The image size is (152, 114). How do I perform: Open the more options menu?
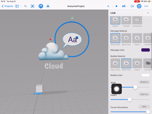coord(146,6)
